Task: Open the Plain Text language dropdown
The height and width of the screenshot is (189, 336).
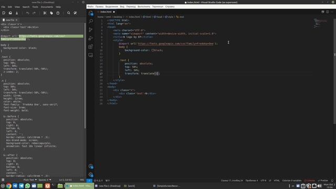Action: point(30,180)
